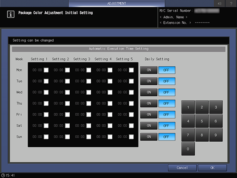Select Sunday Setting 1 time field
237x178 pixels.
tap(37, 137)
